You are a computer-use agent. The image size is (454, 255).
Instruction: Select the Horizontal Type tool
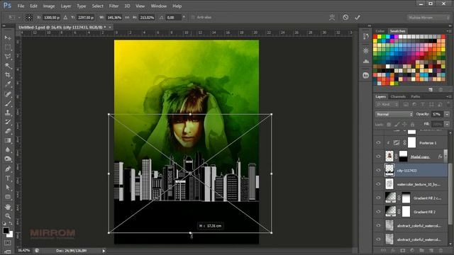tap(8, 178)
